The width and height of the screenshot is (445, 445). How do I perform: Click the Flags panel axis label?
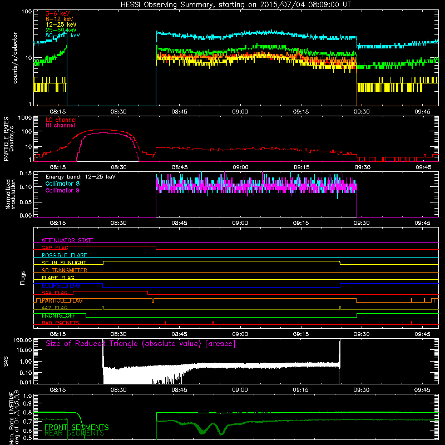(x=23, y=278)
